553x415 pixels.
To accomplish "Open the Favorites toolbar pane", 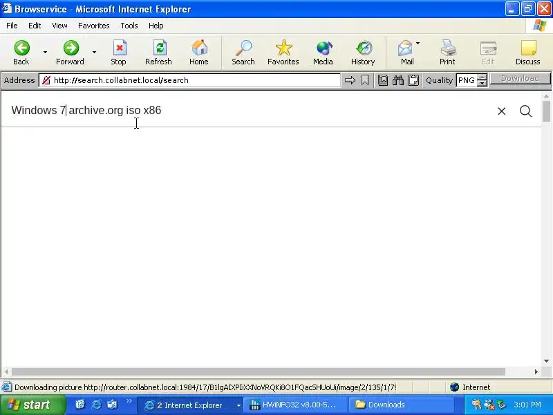I will click(x=283, y=53).
